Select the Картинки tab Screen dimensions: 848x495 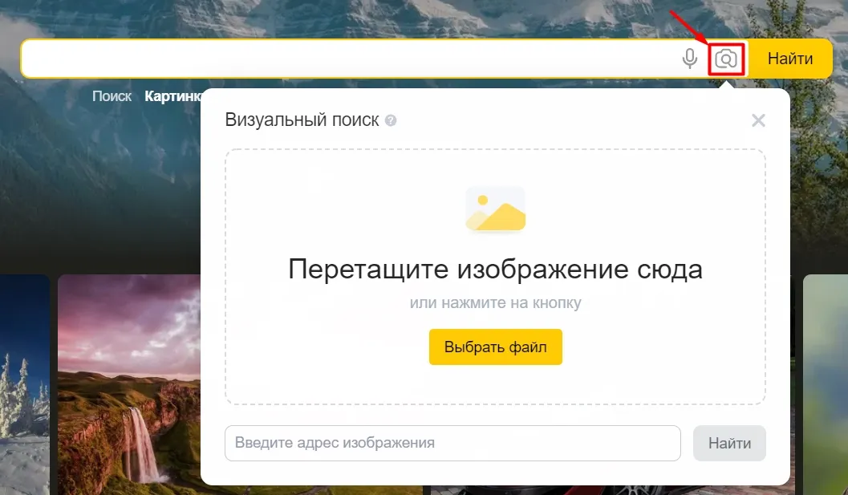point(172,96)
